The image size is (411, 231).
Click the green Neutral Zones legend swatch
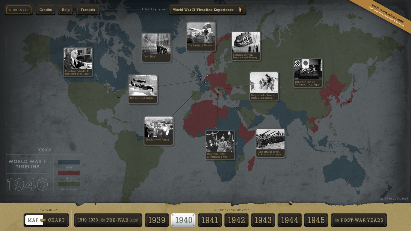pyautogui.click(x=69, y=184)
